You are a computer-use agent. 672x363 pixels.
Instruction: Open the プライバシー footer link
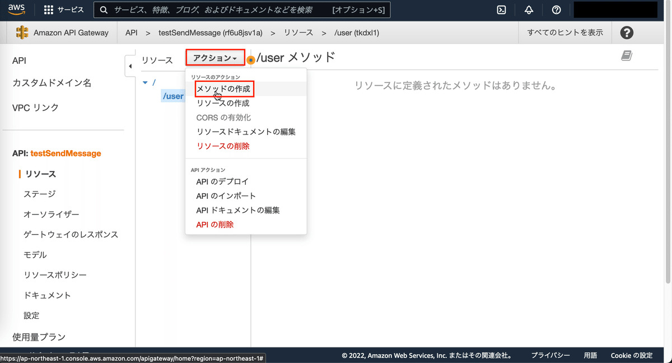click(550, 355)
